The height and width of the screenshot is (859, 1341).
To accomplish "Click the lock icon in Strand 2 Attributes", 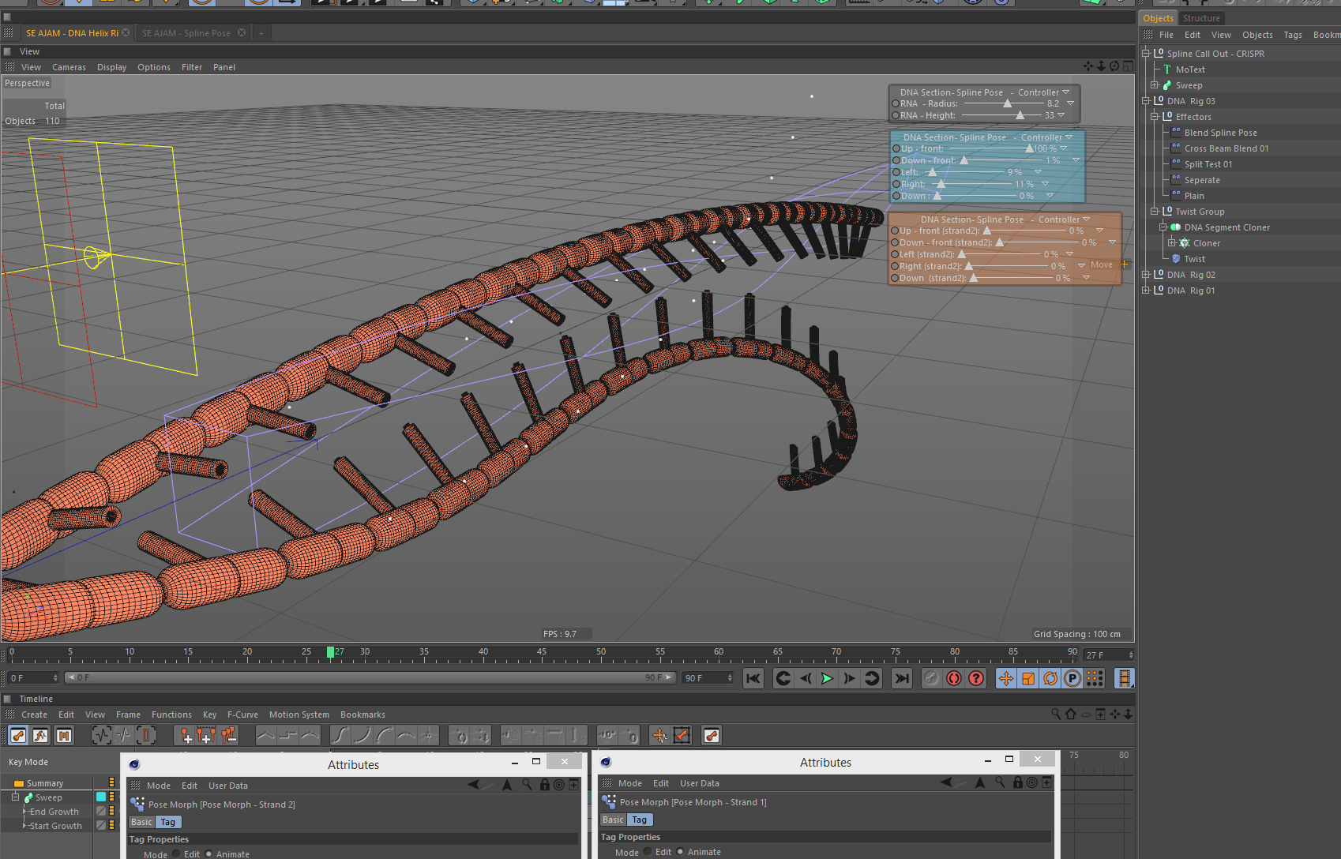I will (544, 785).
